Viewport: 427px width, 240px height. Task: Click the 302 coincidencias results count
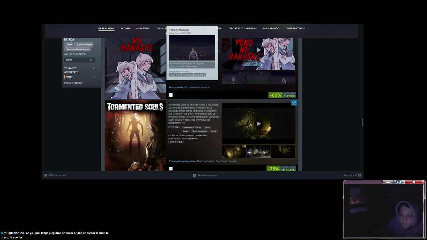(x=75, y=54)
